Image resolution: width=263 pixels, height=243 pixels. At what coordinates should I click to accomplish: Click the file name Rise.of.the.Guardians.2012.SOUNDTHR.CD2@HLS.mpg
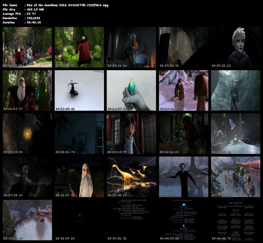click(x=68, y=5)
